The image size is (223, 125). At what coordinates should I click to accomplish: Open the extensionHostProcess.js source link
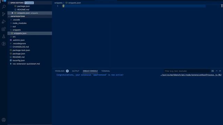(191, 75)
